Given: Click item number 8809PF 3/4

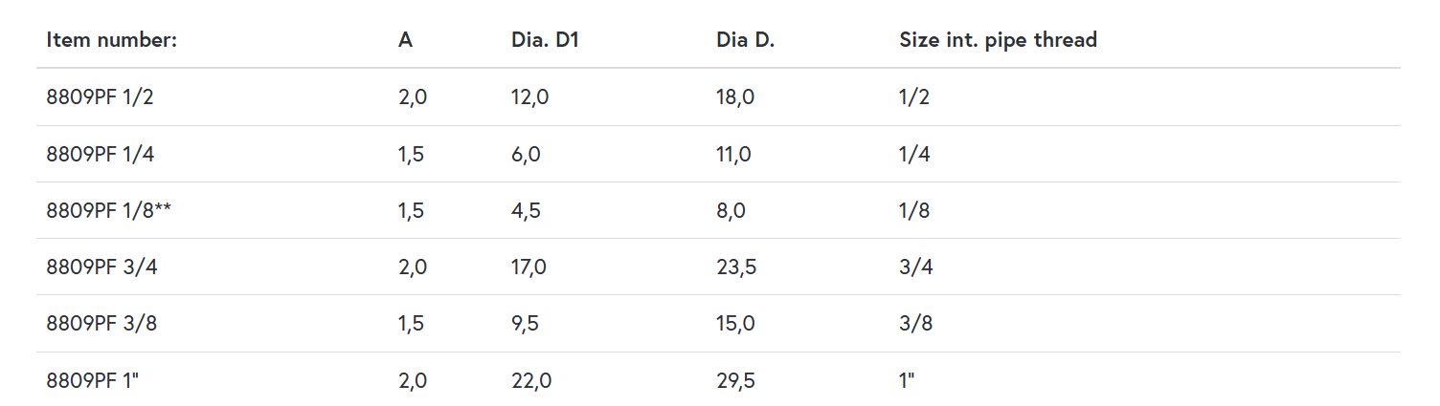Looking at the screenshot, I should point(101,267).
